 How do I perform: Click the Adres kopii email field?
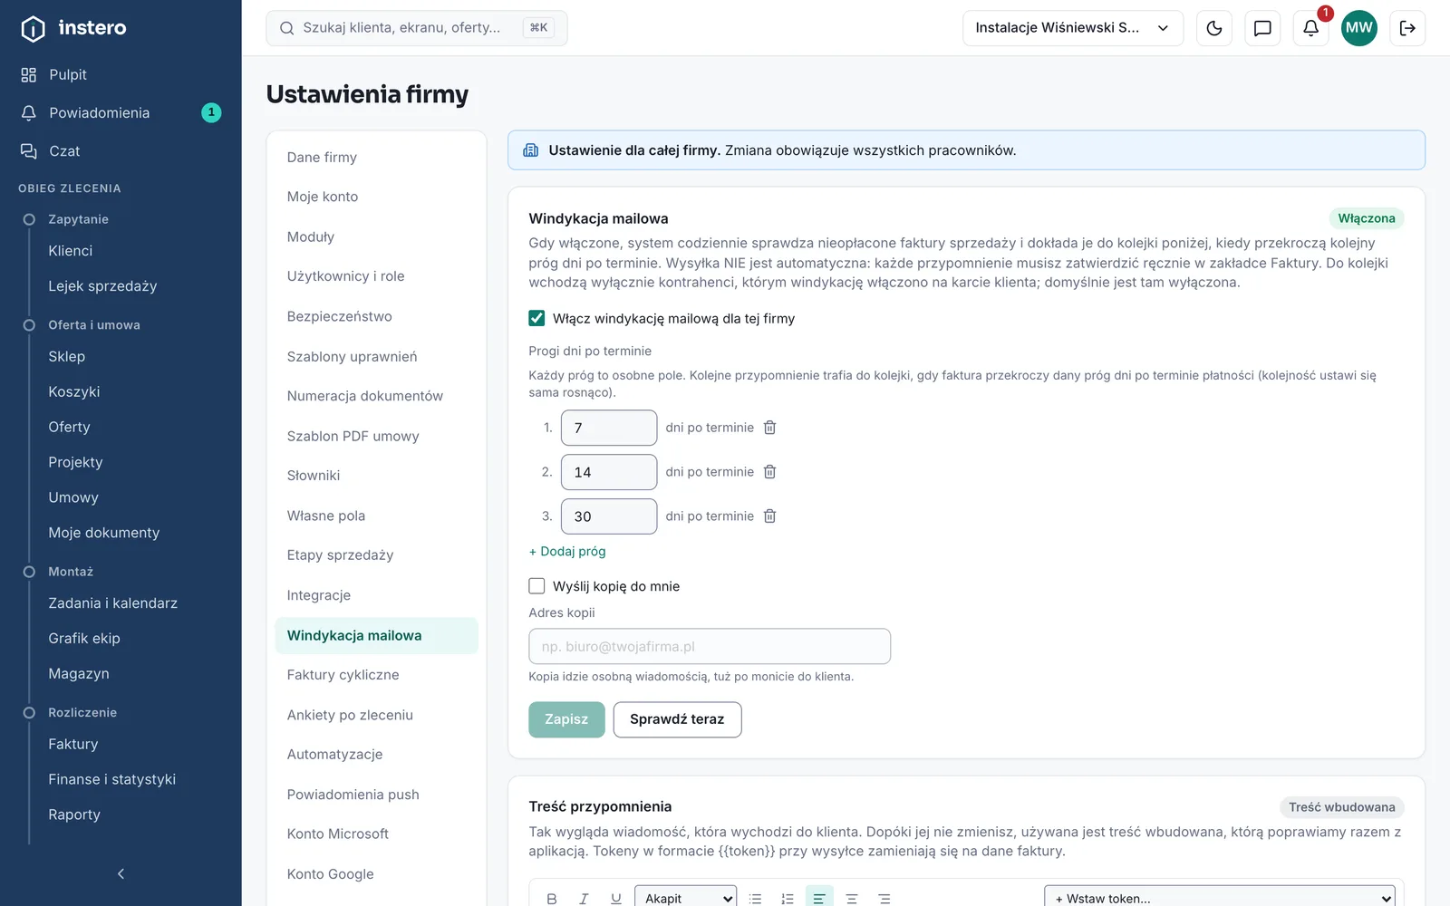710,647
